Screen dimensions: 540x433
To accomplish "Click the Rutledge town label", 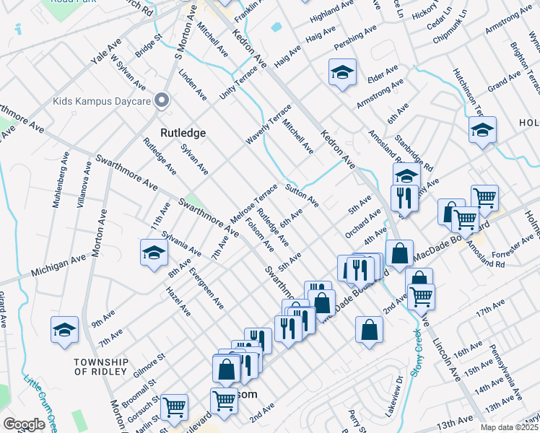I will (x=183, y=133).
